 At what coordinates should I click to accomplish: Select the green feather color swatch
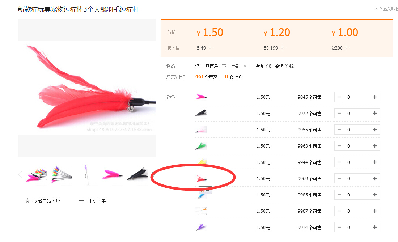pos(201,146)
